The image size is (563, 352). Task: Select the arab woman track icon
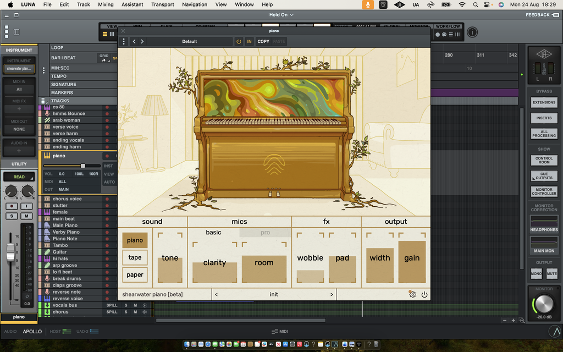coord(47,120)
